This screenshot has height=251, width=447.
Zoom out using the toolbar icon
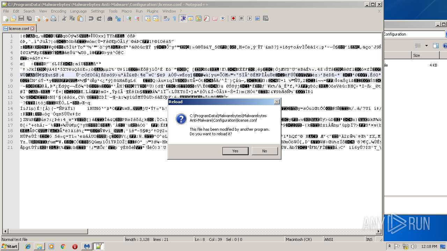click(x=137, y=18)
